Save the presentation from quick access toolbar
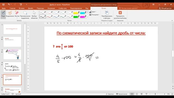 pos(4,5)
